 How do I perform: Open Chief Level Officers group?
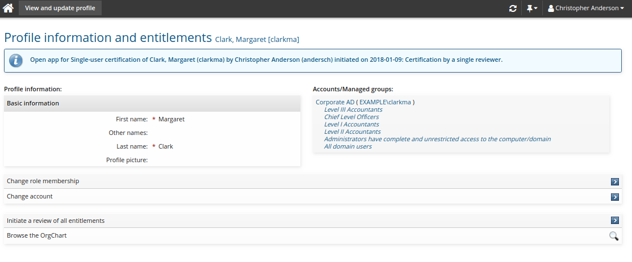pos(351,117)
